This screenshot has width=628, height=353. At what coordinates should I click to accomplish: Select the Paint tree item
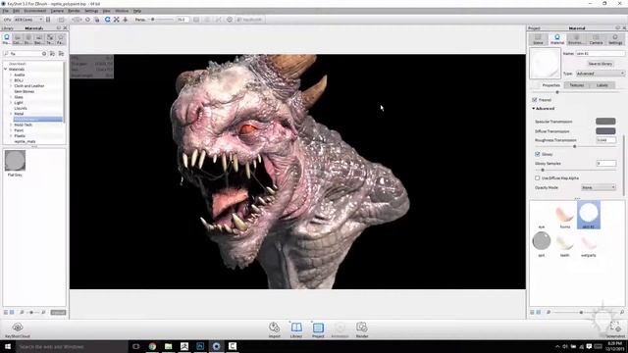click(x=19, y=130)
